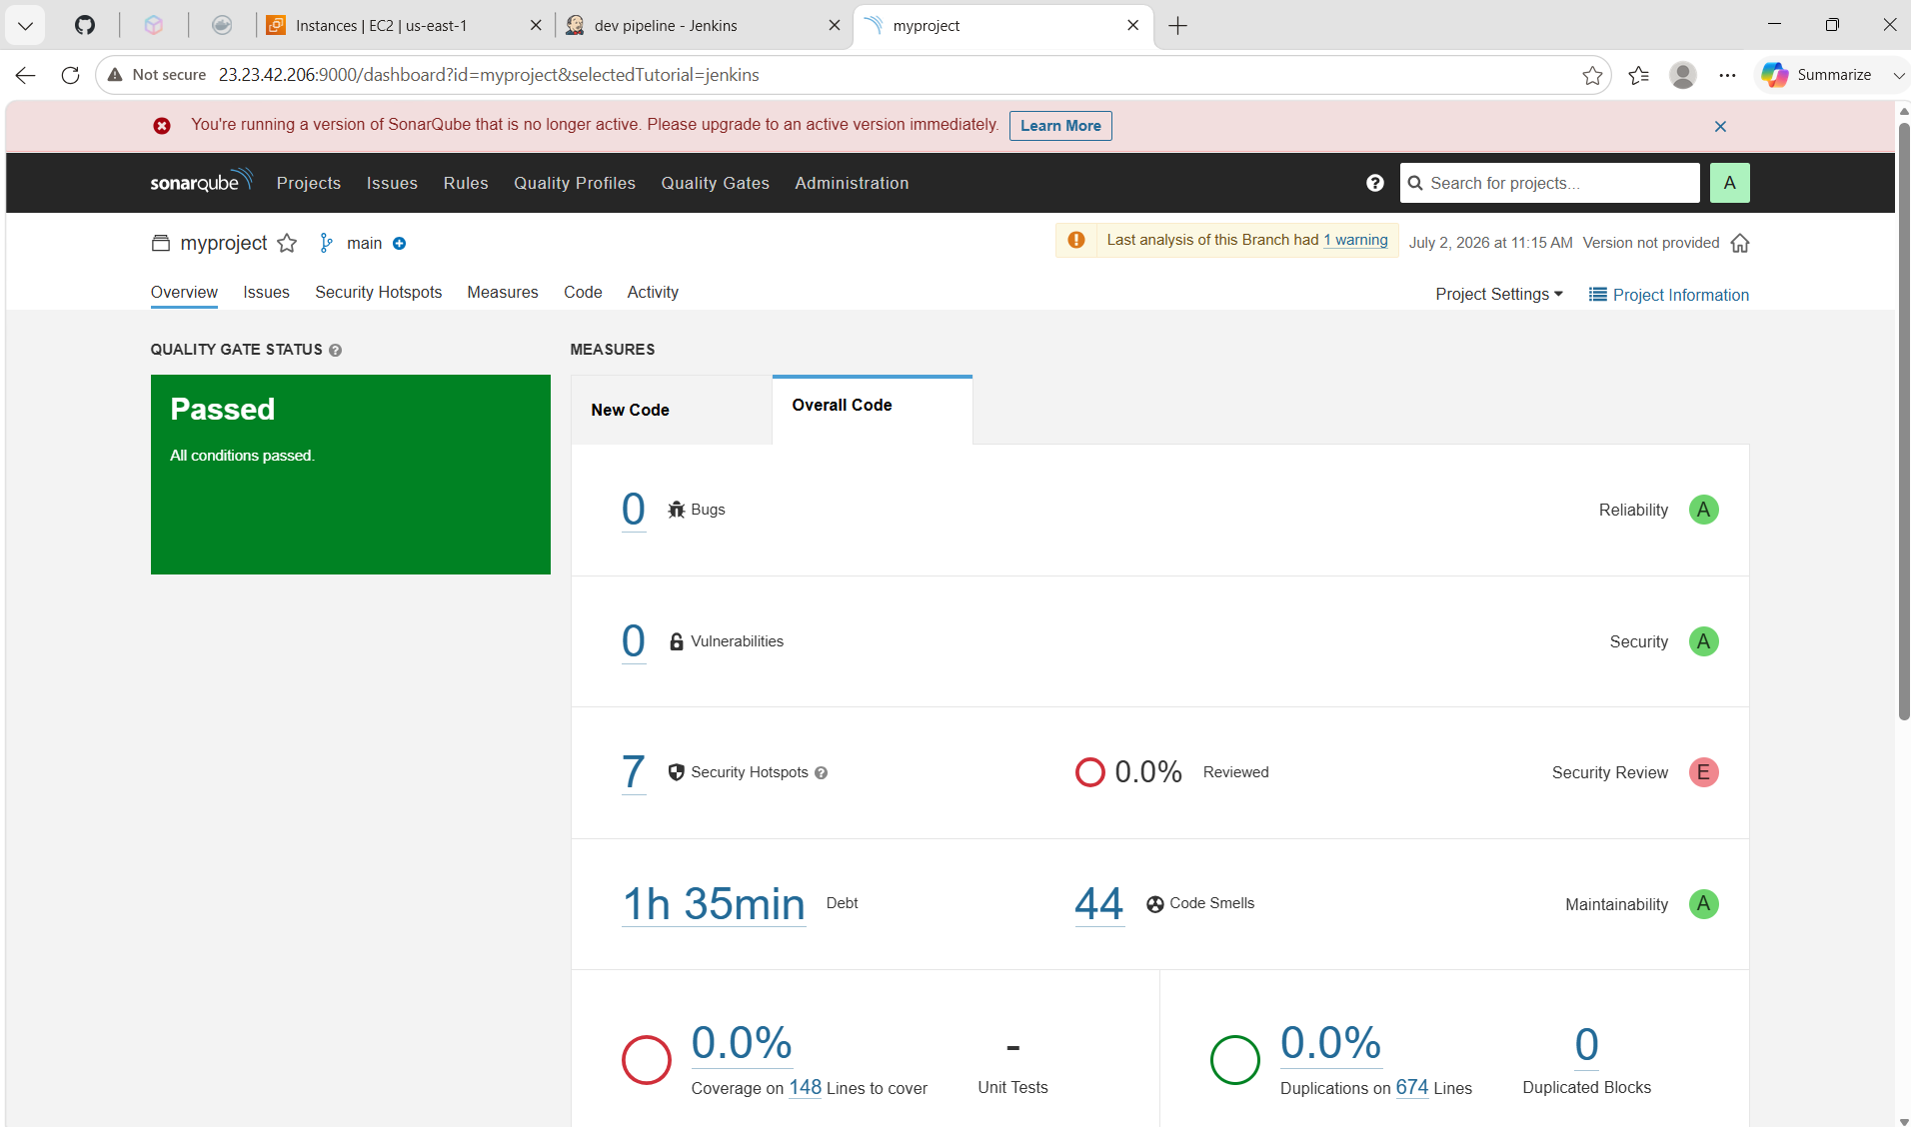Reload the current page
The height and width of the screenshot is (1127, 1911).
point(70,75)
